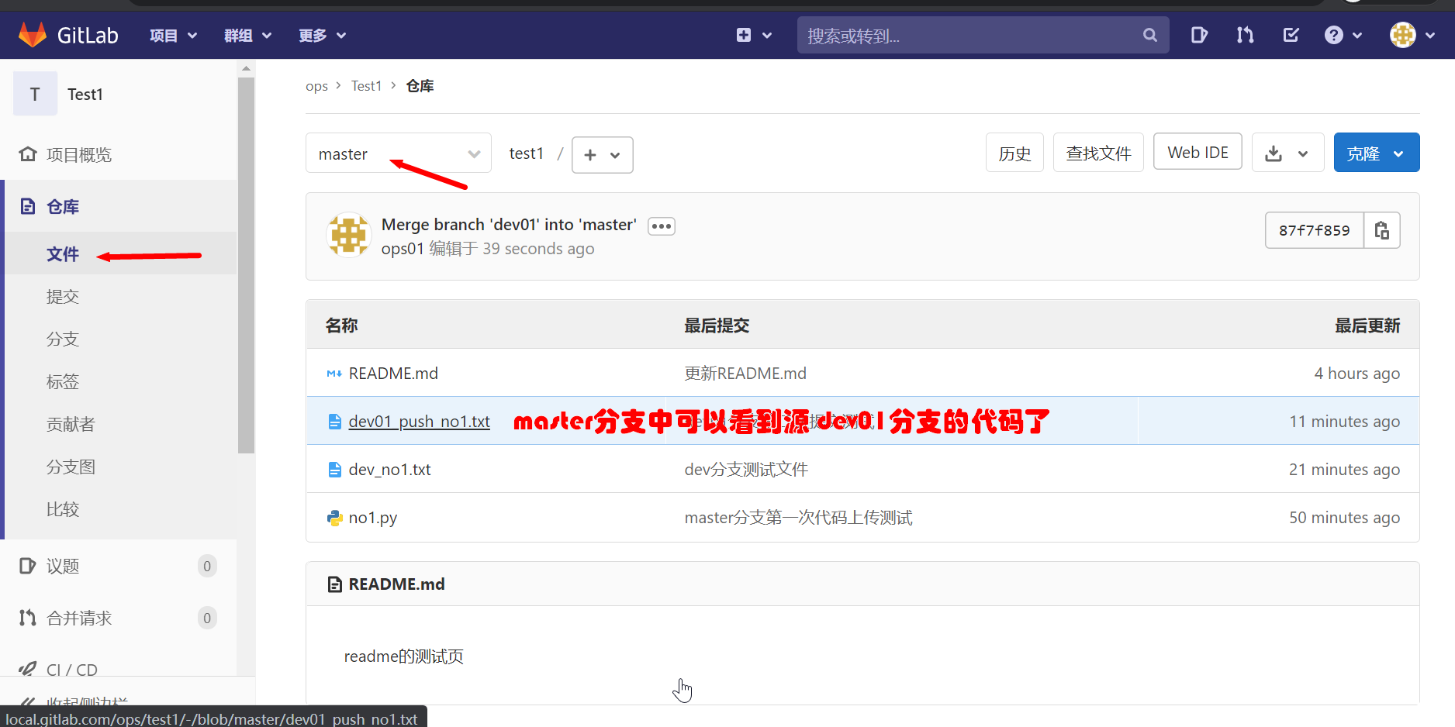Viewport: 1455px width, 727px height.
Task: Click the dev_no1.txt file icon
Action: click(334, 470)
